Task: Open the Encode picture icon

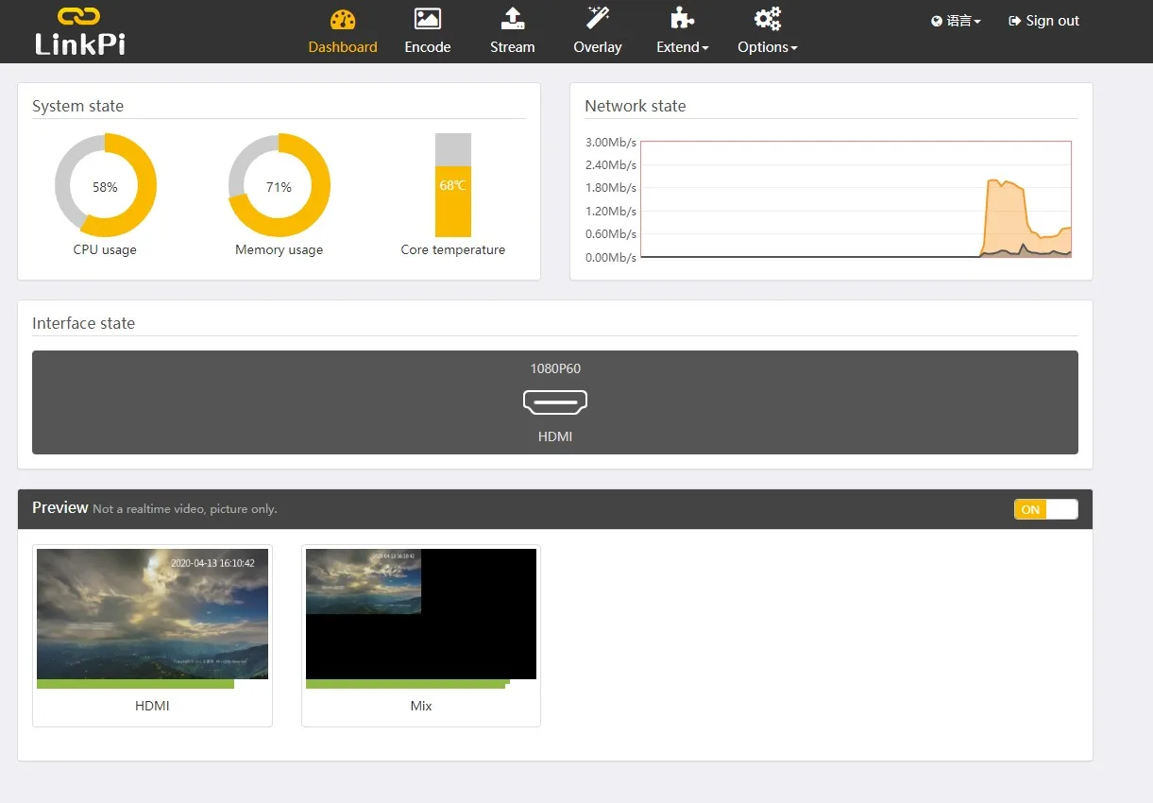Action: tap(428, 19)
